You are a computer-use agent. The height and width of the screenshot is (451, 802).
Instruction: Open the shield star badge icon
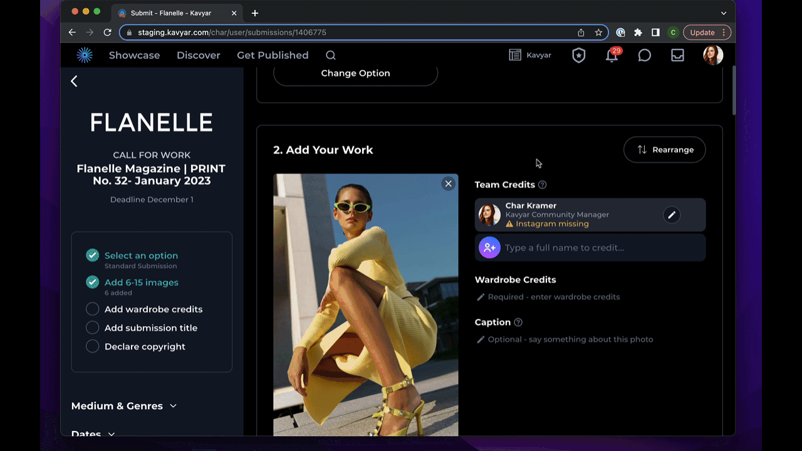(579, 55)
